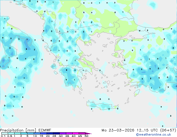Image resolution: width=177 pixels, height=137 pixels.
Task: Click the '40' legend scale label
Action: pos(73,136)
